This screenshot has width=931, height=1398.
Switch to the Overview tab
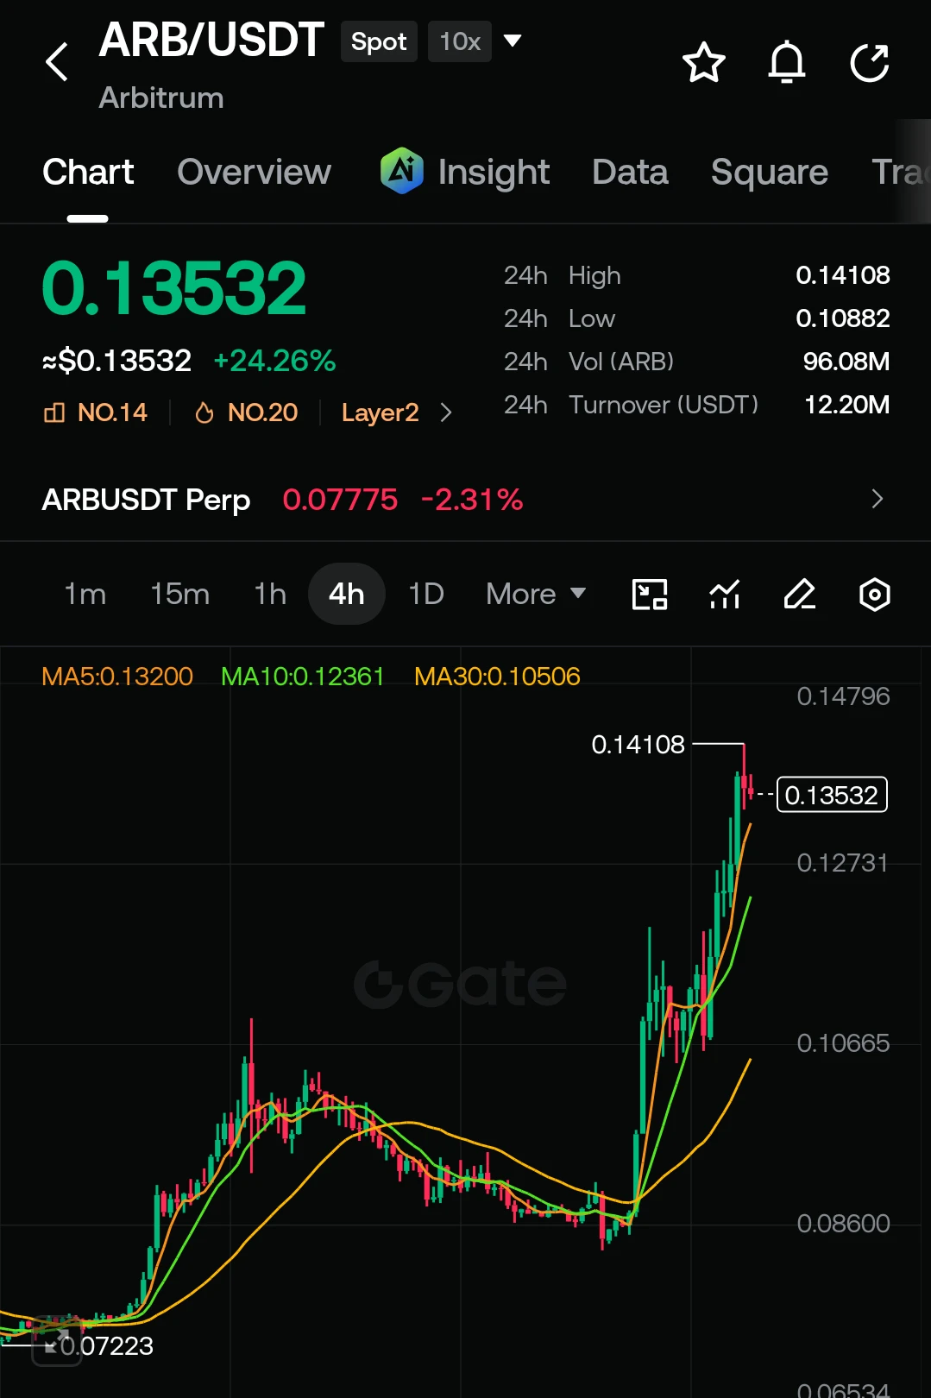254,172
